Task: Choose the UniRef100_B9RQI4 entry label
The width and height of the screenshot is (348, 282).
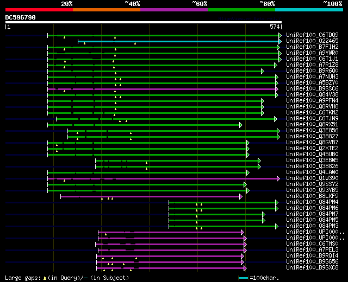Action: click(312, 256)
